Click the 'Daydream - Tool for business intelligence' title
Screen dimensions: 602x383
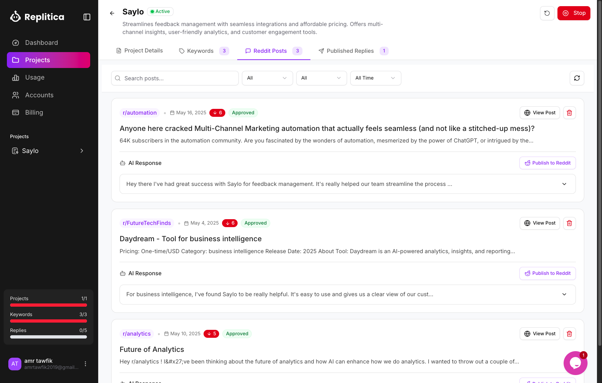(x=191, y=239)
